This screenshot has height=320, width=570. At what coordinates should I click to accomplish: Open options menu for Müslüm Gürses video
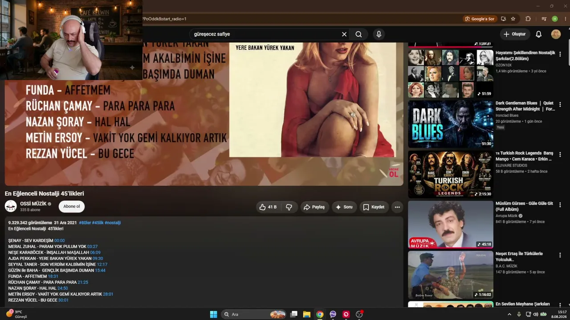[560, 205]
